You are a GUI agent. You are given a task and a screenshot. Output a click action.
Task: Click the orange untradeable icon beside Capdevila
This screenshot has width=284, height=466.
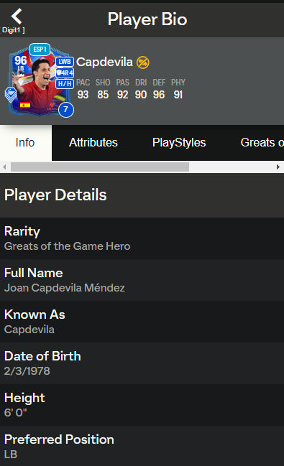143,62
